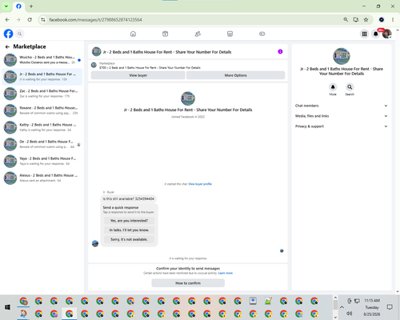The height and width of the screenshot is (320, 400).
Task: Show hidden tray icons chevron
Action: tap(342, 307)
